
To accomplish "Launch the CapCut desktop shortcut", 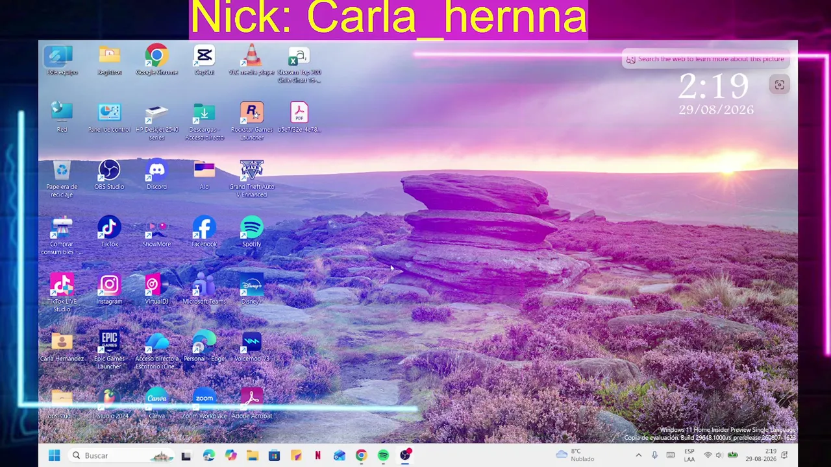I will tap(204, 60).
